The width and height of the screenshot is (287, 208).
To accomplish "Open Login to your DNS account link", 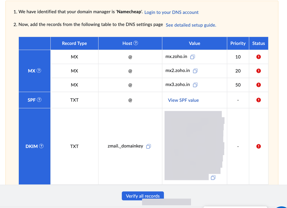I will click(x=171, y=12).
